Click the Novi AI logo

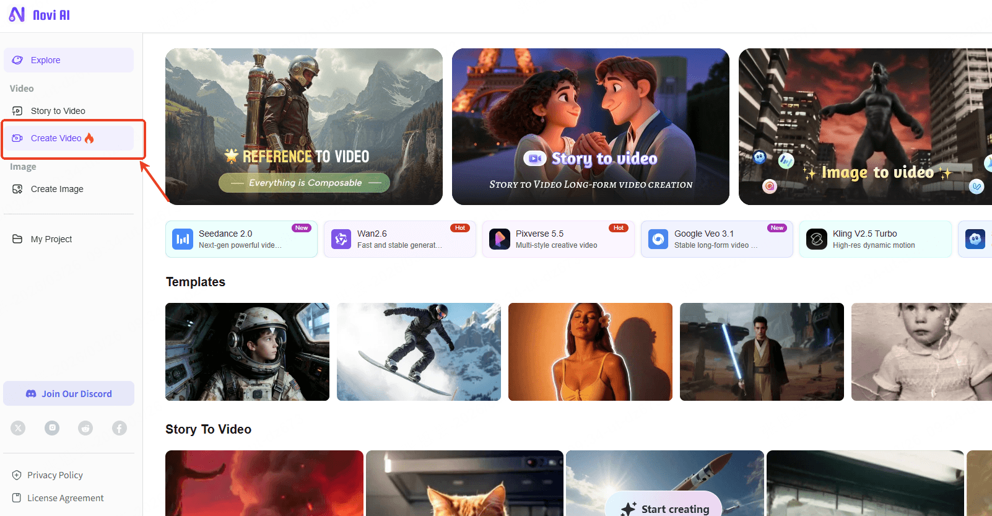point(39,15)
